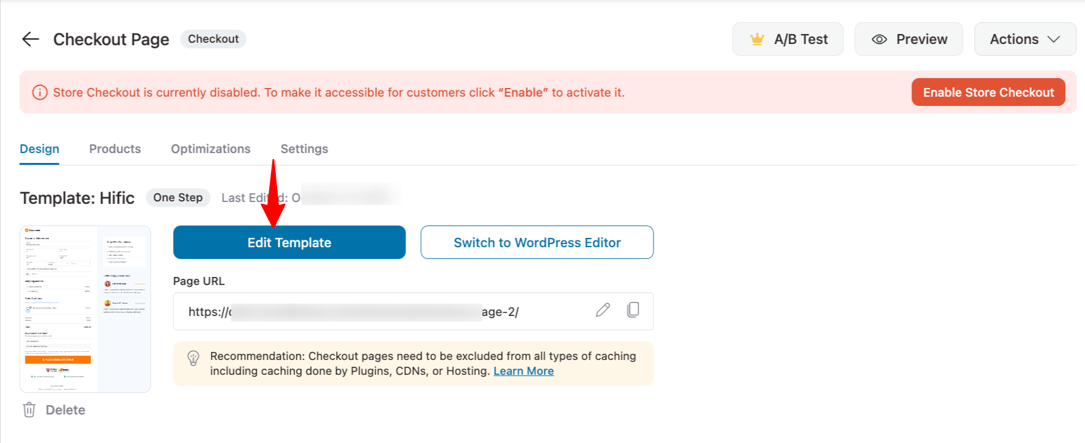Go back using the left arrow
Image resolution: width=1085 pixels, height=443 pixels.
pos(30,39)
